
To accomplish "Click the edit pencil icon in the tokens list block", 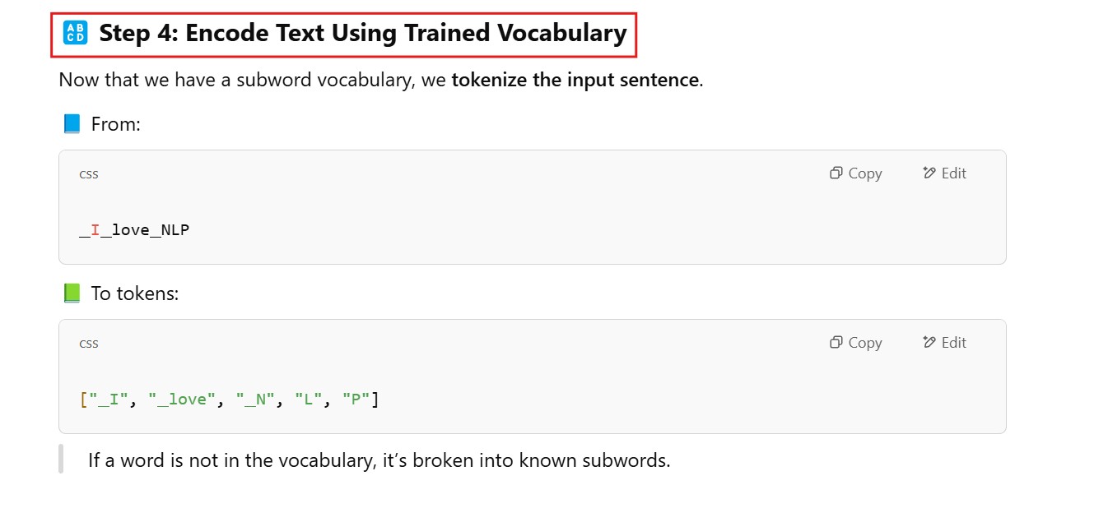I will [x=929, y=343].
